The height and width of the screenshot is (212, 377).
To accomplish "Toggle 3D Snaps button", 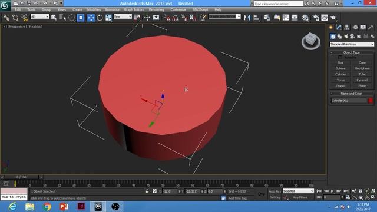I will point(166,18).
